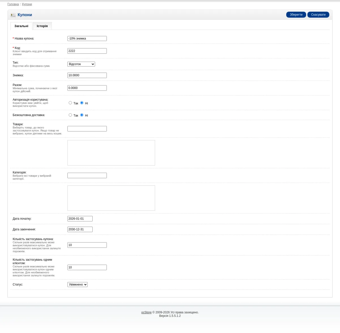The height and width of the screenshot is (333, 340).
Task: Click the Дата початку date field
Action: click(80, 219)
